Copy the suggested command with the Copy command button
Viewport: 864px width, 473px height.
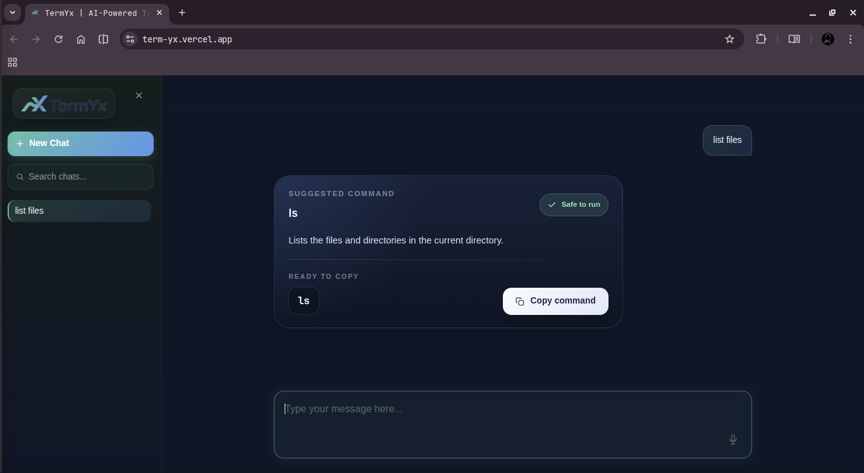pyautogui.click(x=555, y=301)
